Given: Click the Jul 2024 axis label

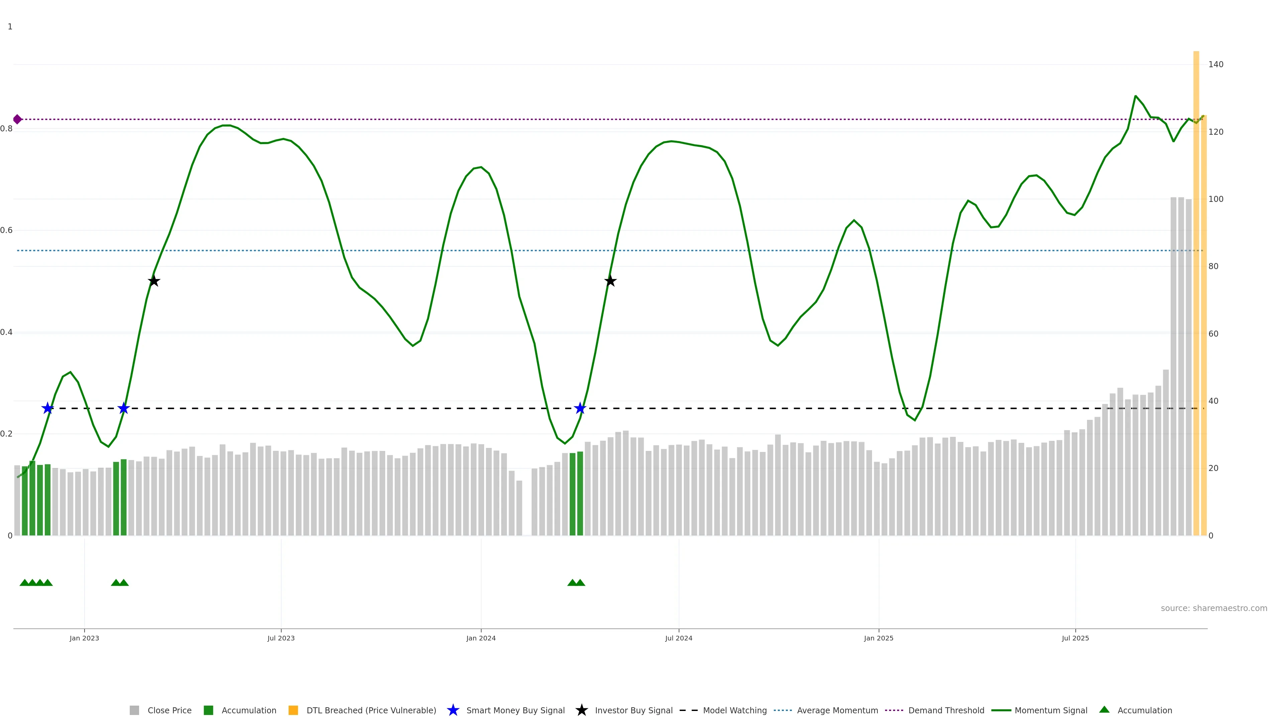Looking at the screenshot, I should click(x=678, y=638).
